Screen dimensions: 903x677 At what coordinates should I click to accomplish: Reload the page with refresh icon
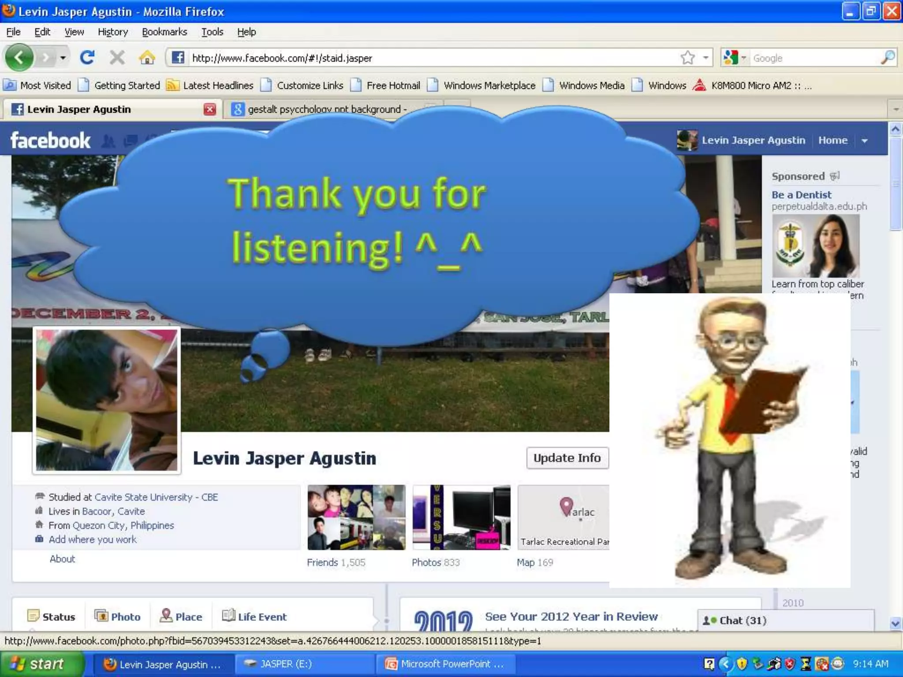(x=87, y=58)
